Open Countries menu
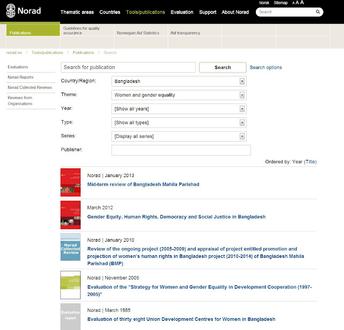Screen dimensions: 344x330 tap(110, 12)
